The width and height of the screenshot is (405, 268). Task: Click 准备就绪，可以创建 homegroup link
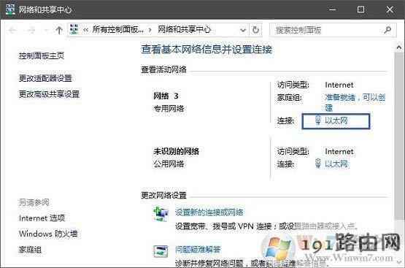[x=355, y=102]
